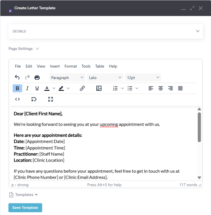The height and width of the screenshot is (215, 211).
Task: Click the undo arrow icon
Action: click(17, 77)
